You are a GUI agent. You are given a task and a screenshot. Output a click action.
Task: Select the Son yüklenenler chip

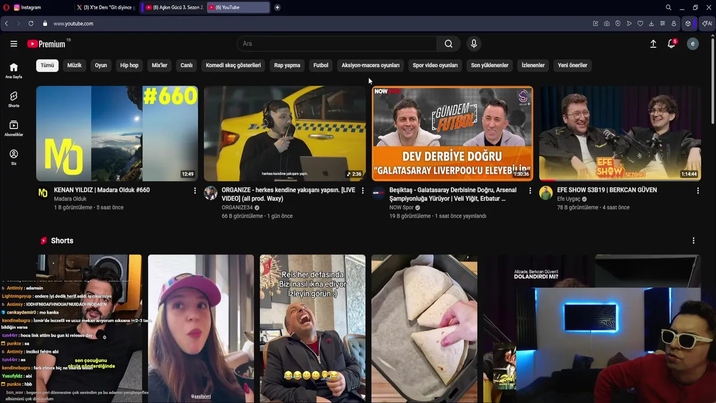coord(489,65)
